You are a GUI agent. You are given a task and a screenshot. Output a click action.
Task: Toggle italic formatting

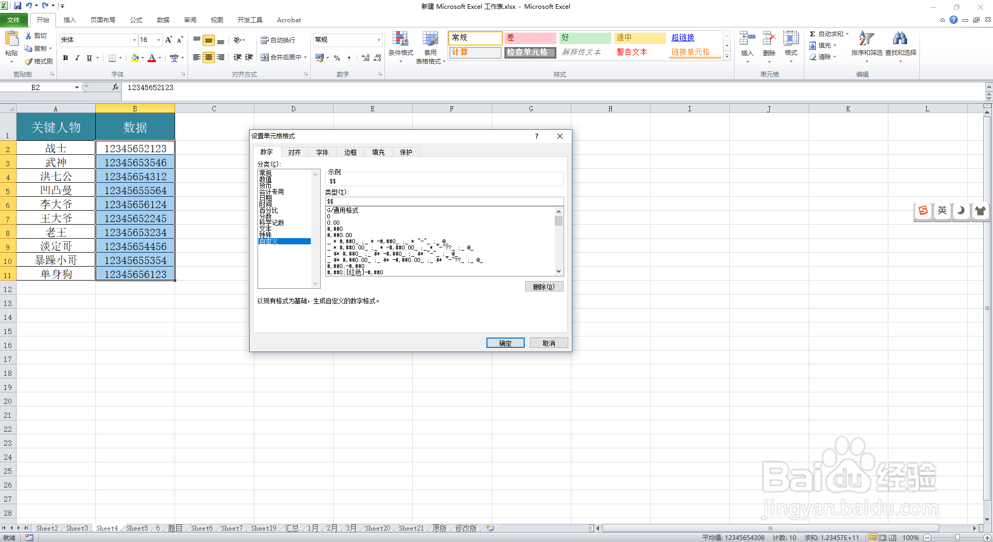tap(77, 57)
